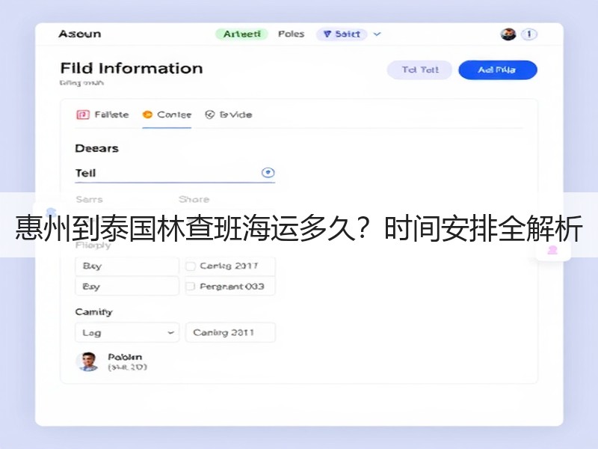Screen dimensions: 598x449
Task: Click the Bay input box beside Pergnant 003
Action: point(127,287)
